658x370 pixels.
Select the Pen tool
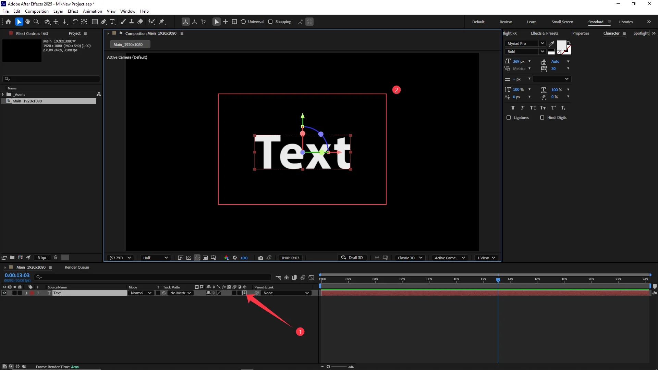coord(103,22)
